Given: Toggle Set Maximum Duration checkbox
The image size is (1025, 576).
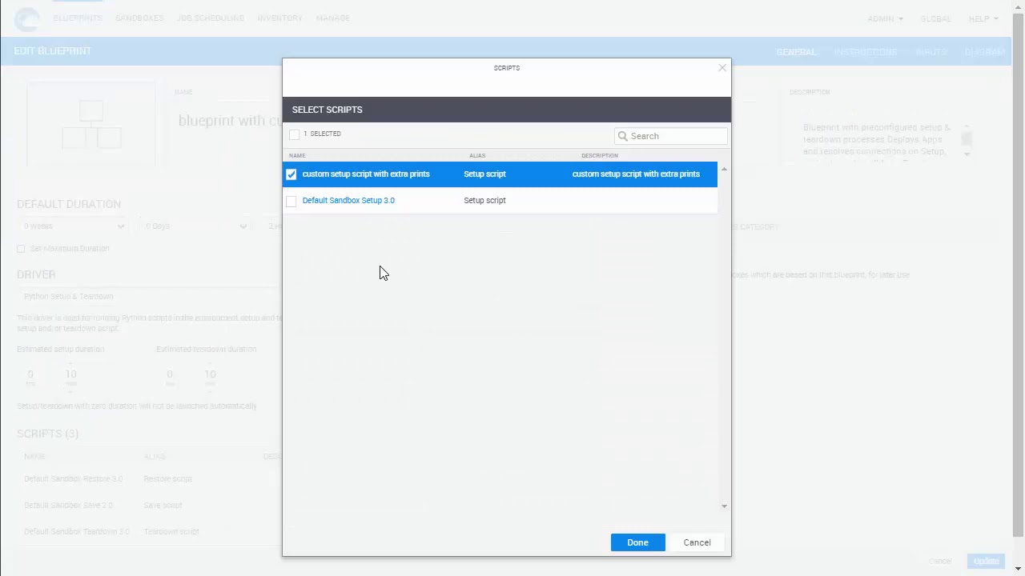Looking at the screenshot, I should pyautogui.click(x=21, y=249).
